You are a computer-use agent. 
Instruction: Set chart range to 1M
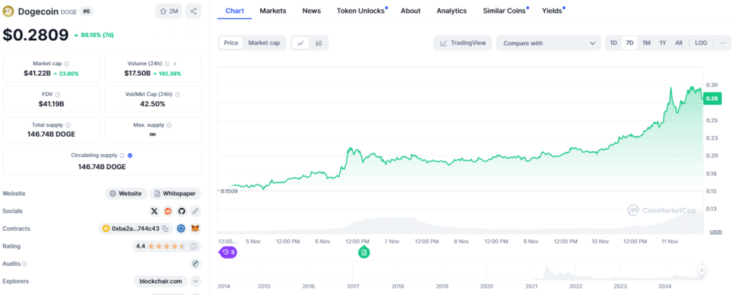click(647, 43)
